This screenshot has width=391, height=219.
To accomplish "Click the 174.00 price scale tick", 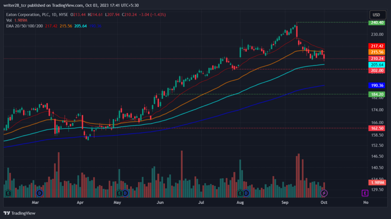I will coord(377,110).
